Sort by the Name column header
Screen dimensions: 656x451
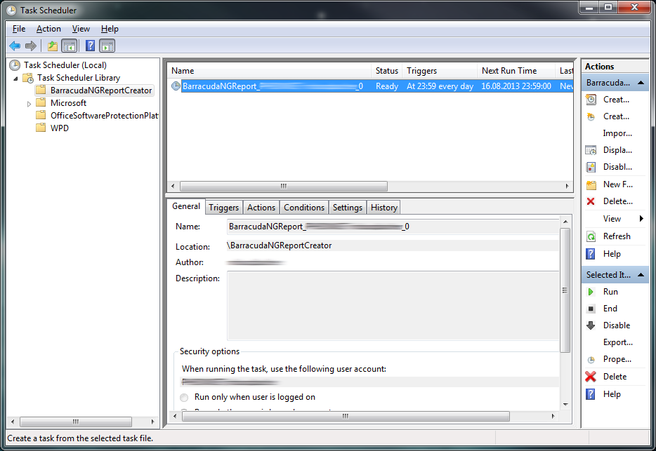point(269,71)
